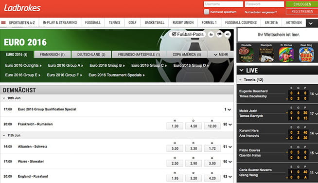Bet on Frankreich home win at 1.30
Viewport: 318px width, 183px height.
(x=175, y=126)
